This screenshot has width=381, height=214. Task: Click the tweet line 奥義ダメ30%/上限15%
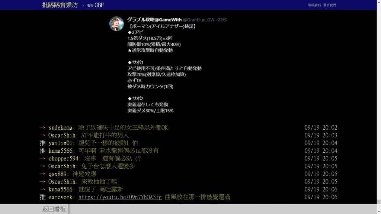pos(150,111)
